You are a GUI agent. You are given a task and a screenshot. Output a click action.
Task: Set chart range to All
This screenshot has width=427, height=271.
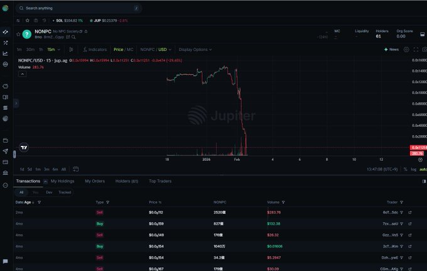[63, 169]
